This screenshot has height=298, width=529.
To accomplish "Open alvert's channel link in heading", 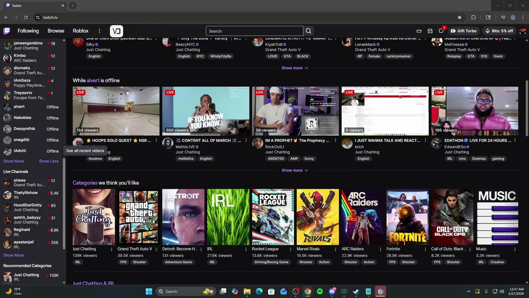I will pos(93,80).
